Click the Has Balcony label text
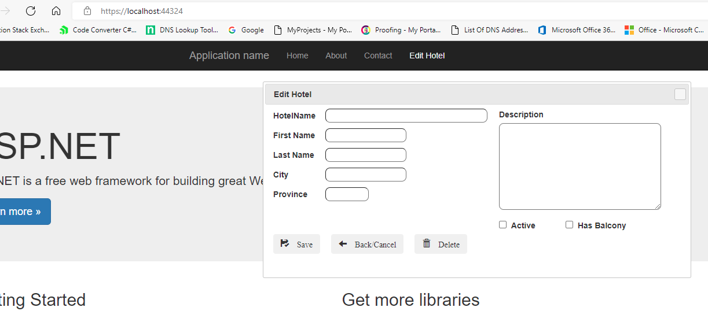This screenshot has height=311, width=708. point(601,225)
